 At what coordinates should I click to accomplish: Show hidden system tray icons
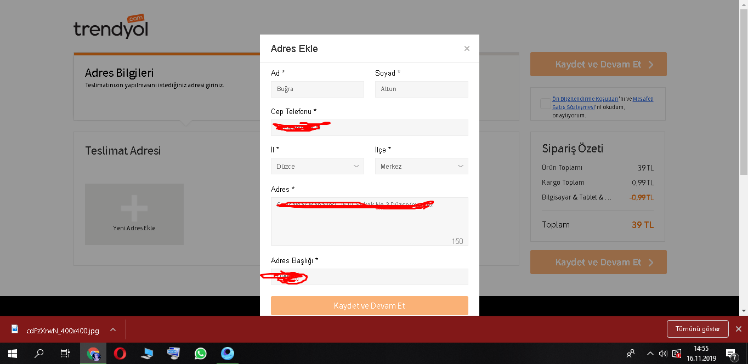650,354
